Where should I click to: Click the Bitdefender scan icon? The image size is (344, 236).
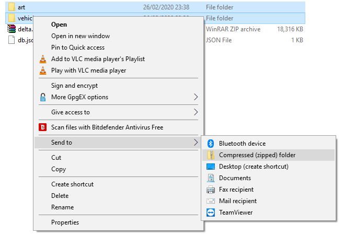click(43, 127)
